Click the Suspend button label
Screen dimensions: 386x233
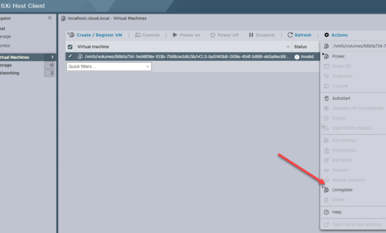[x=265, y=35]
